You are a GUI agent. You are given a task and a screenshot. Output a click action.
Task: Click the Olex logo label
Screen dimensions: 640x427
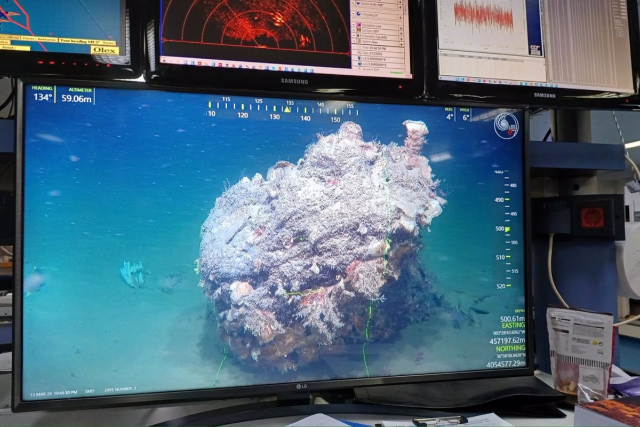[104, 50]
